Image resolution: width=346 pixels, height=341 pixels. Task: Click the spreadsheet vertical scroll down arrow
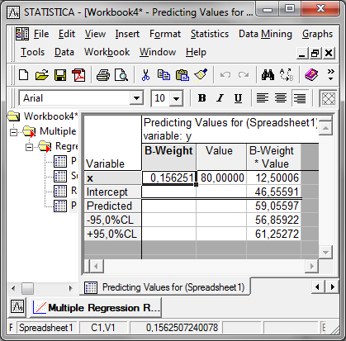point(325,252)
